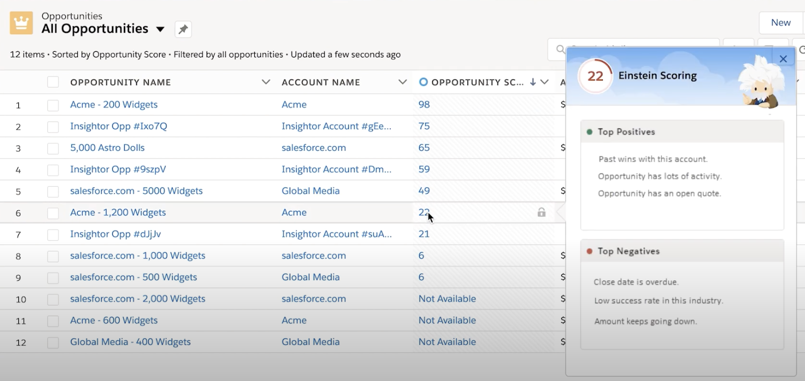Click score 21 in row 7
Viewport: 805px width, 381px height.
click(x=424, y=234)
